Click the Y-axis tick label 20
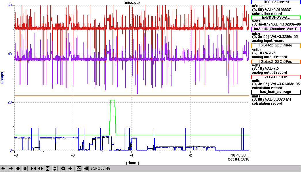 click(x=9, y=102)
